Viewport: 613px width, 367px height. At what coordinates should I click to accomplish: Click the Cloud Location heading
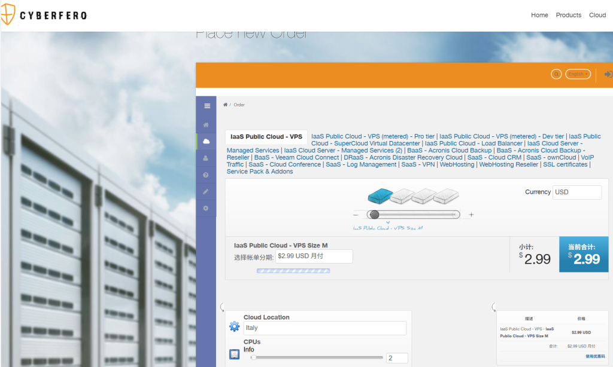(266, 317)
